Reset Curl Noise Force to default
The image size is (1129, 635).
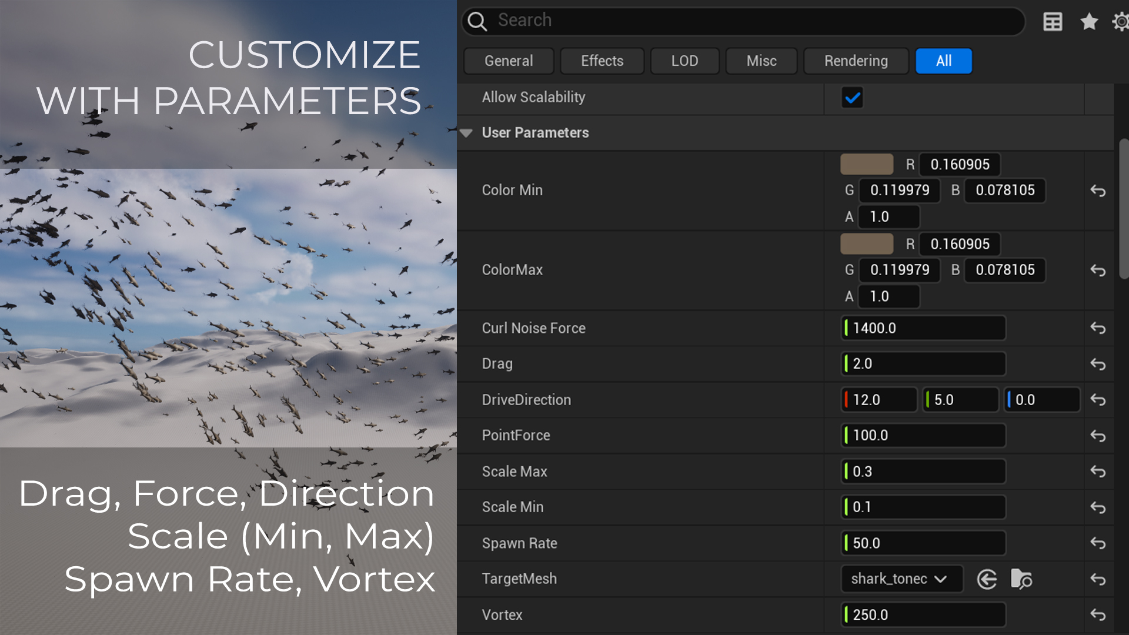1098,328
